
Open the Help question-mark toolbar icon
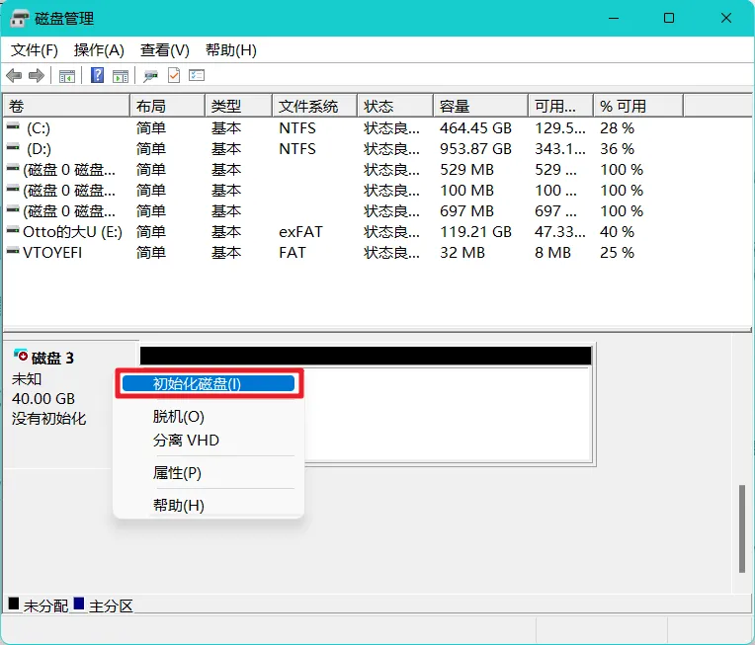pyautogui.click(x=97, y=75)
